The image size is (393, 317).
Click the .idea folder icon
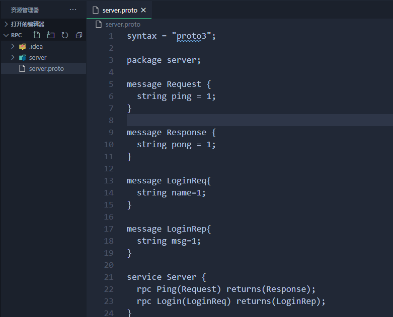pos(22,46)
